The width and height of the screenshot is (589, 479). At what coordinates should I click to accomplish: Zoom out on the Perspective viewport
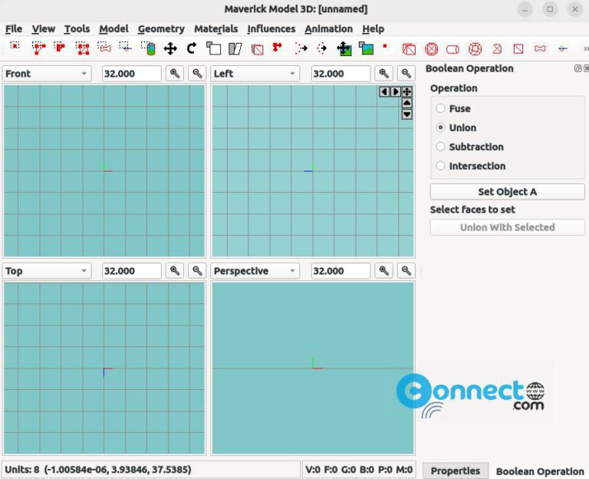[x=406, y=271]
